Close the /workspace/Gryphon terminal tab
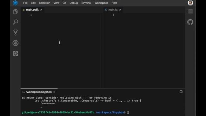The width and height of the screenshot is (206, 116). (54, 92)
